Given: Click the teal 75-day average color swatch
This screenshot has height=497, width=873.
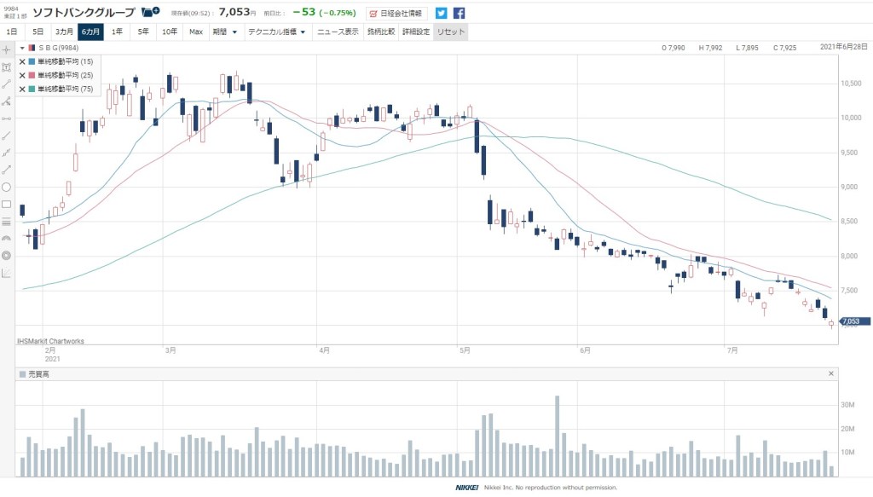Looking at the screenshot, I should 32,89.
